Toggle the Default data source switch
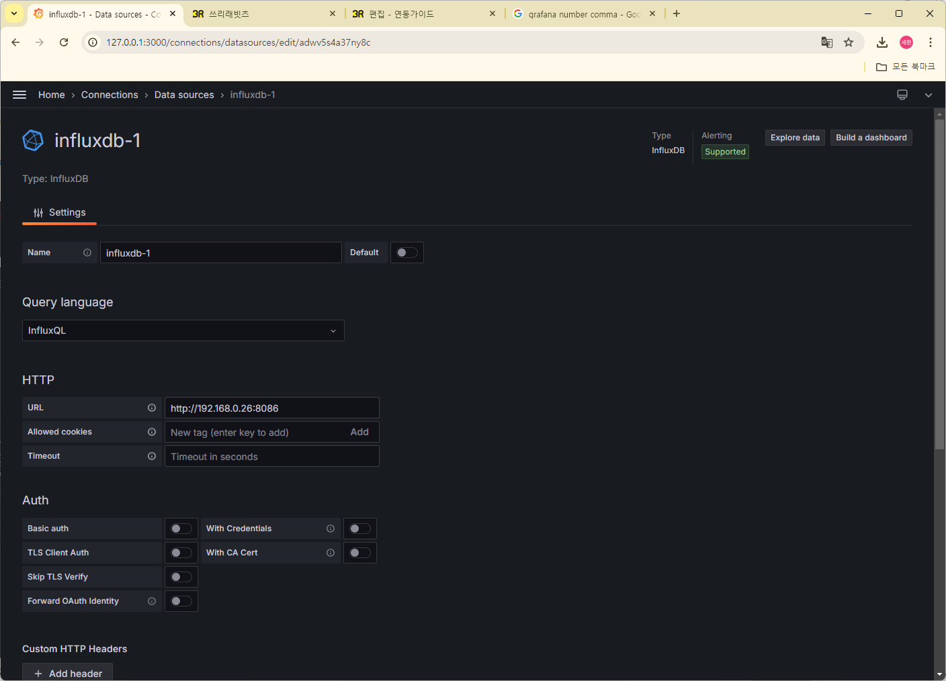The height and width of the screenshot is (681, 946). (407, 253)
